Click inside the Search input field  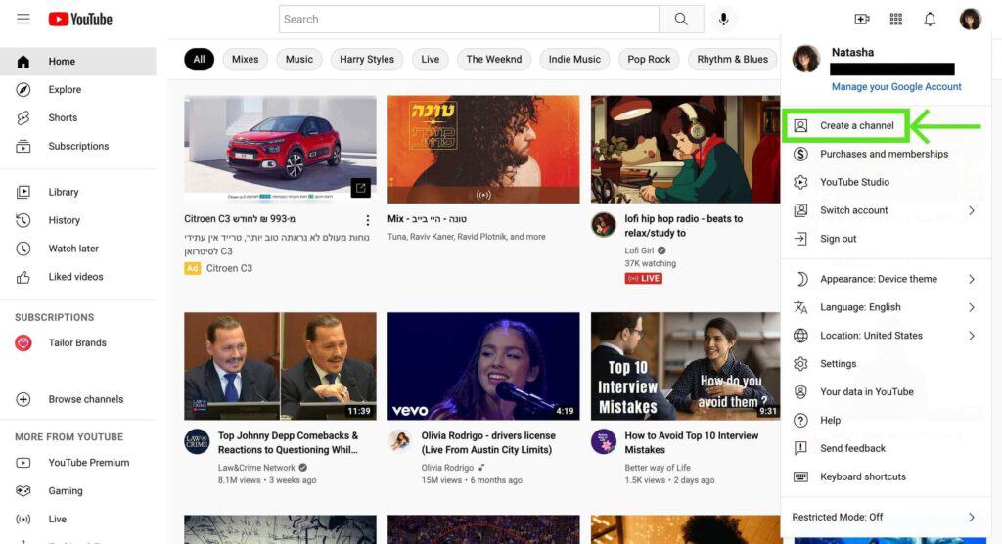pos(468,20)
